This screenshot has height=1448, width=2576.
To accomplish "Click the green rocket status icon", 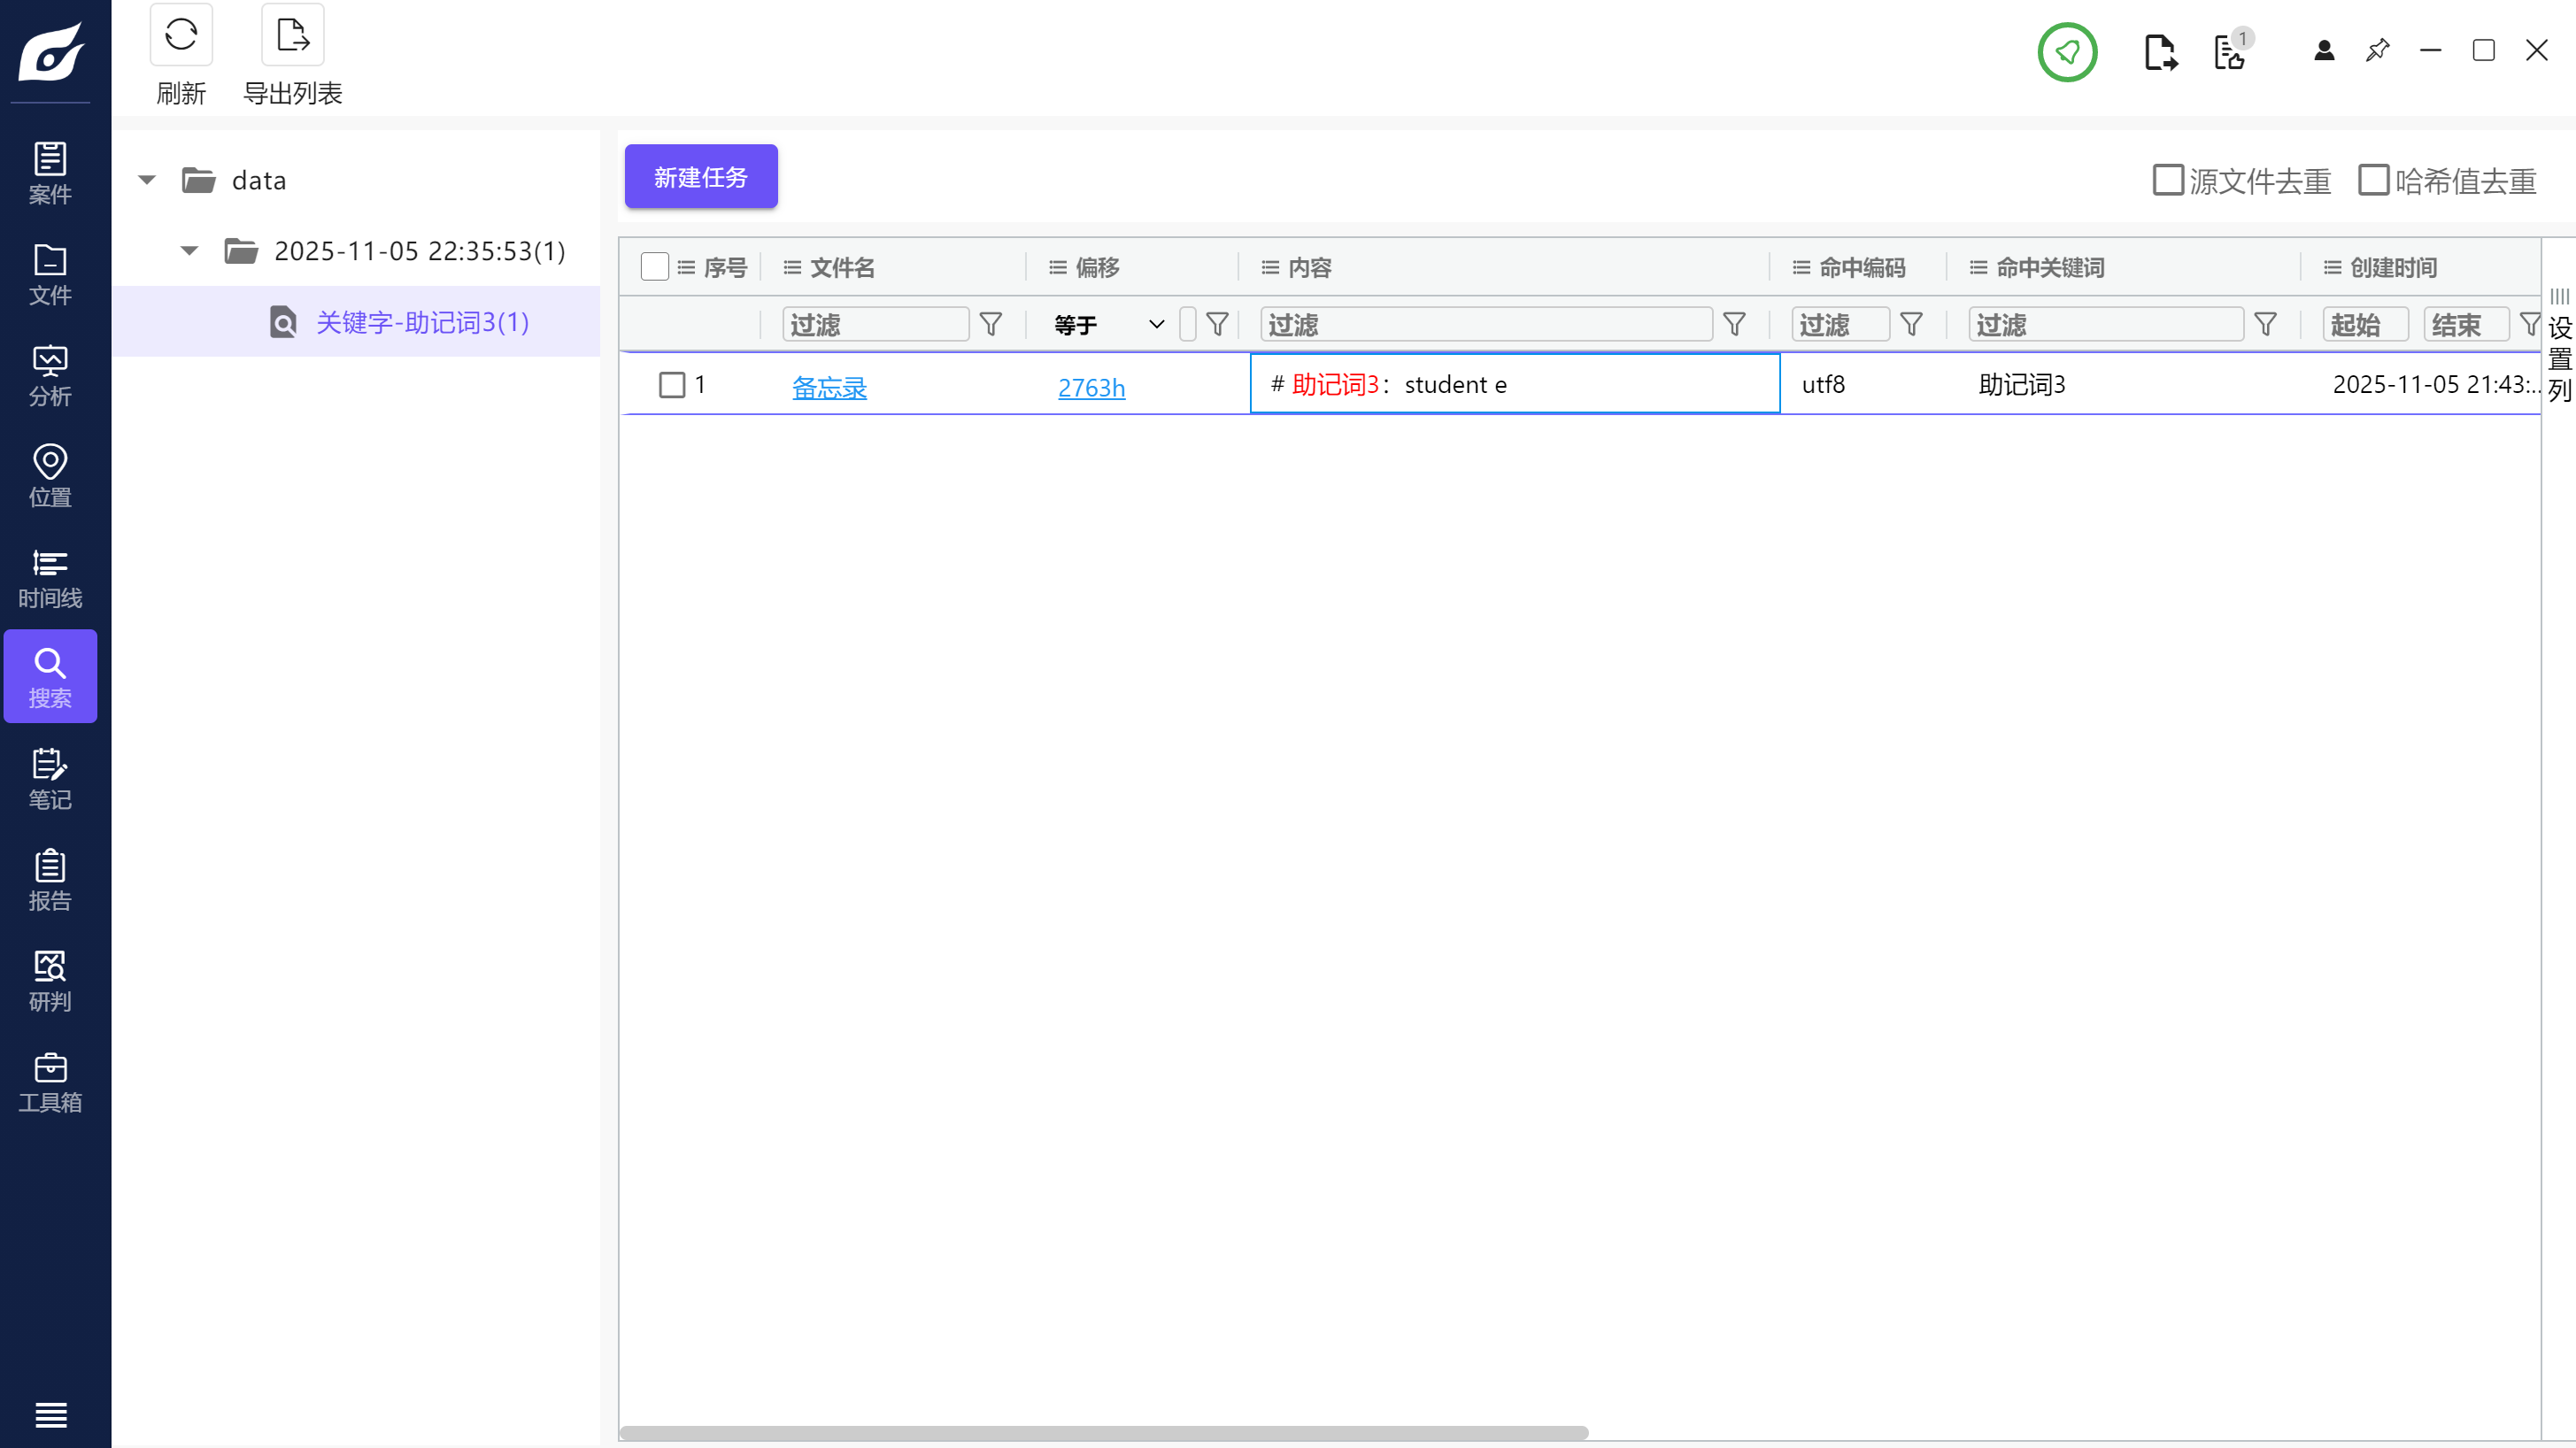I will [x=2067, y=52].
